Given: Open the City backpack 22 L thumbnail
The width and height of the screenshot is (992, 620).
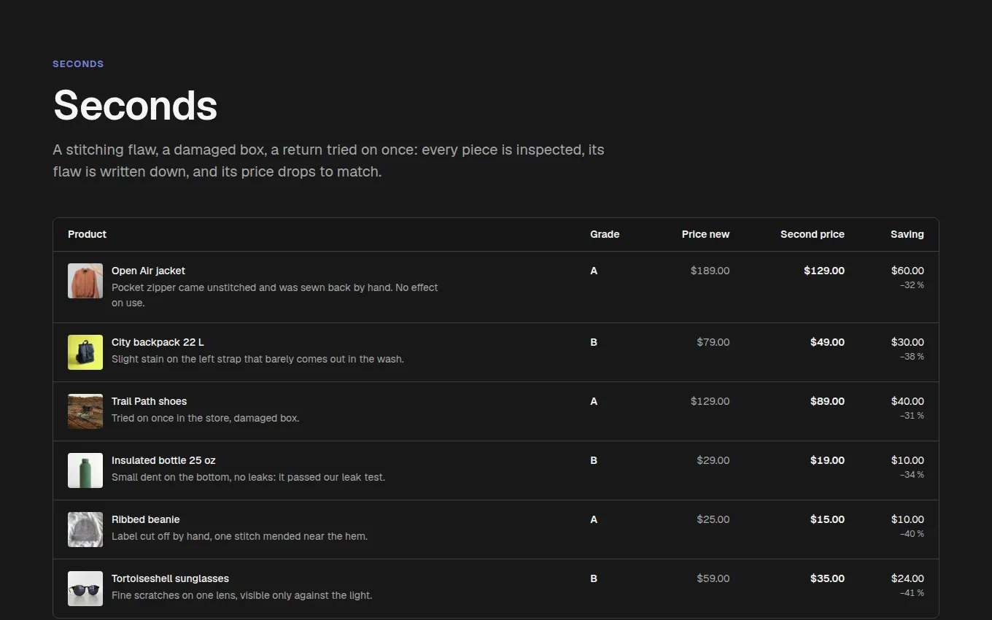Looking at the screenshot, I should [x=85, y=352].
